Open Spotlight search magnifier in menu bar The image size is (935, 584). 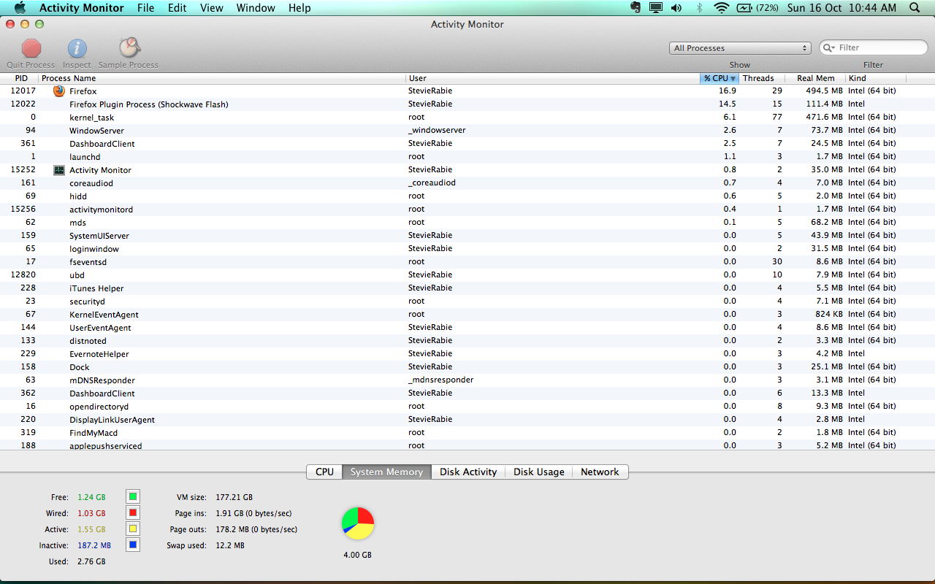tap(915, 8)
